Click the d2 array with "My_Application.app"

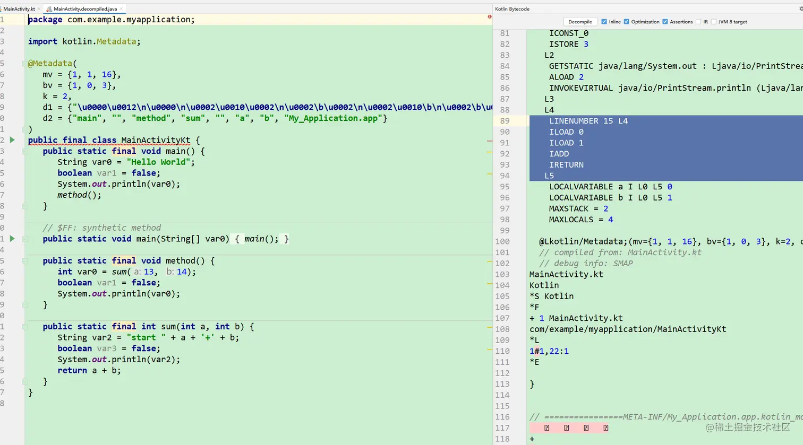click(215, 118)
